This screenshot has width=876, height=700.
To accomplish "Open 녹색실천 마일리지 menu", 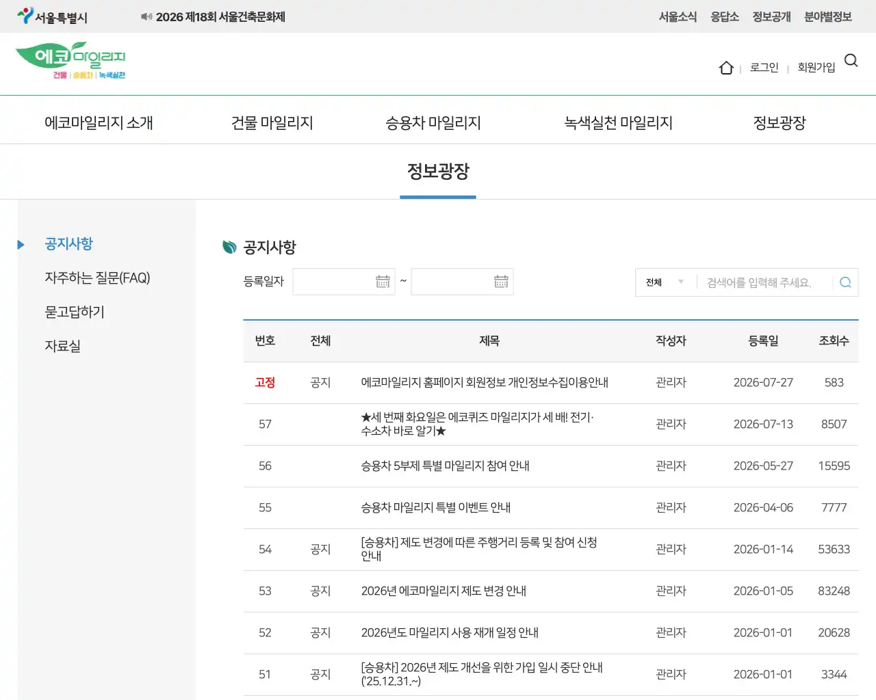I will pos(618,123).
